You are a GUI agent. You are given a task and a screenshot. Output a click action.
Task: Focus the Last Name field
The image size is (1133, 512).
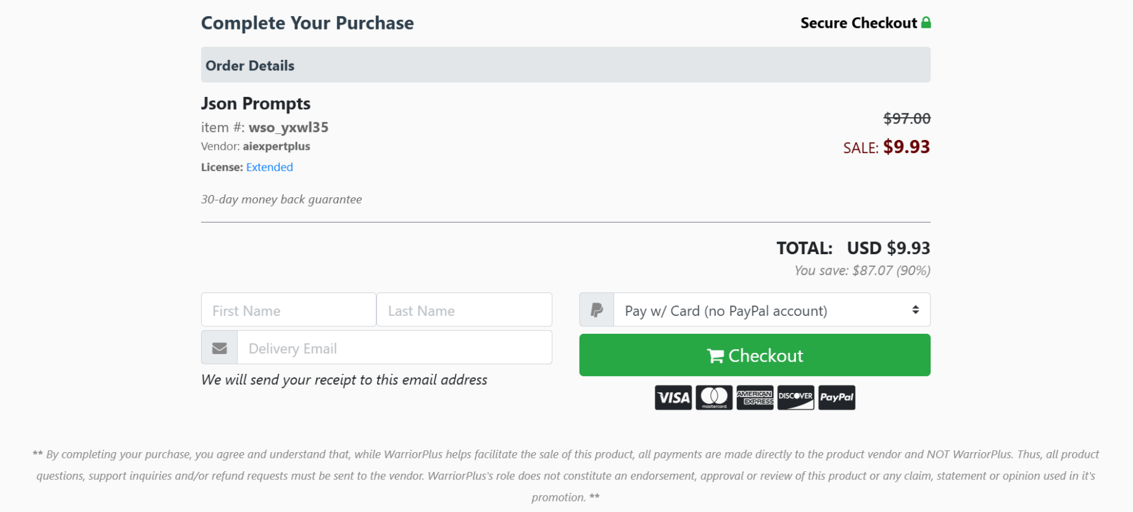[x=465, y=310]
